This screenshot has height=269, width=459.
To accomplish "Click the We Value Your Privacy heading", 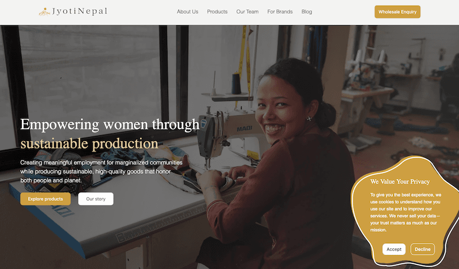I will click(x=400, y=182).
